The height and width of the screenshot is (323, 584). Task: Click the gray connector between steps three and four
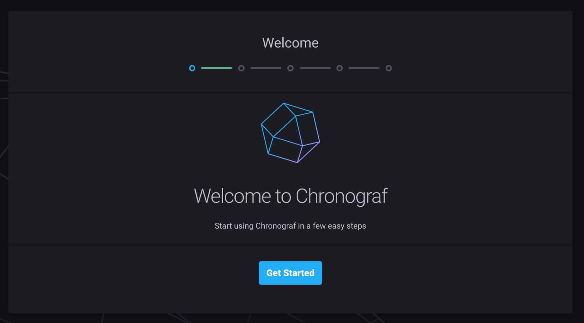pos(315,68)
